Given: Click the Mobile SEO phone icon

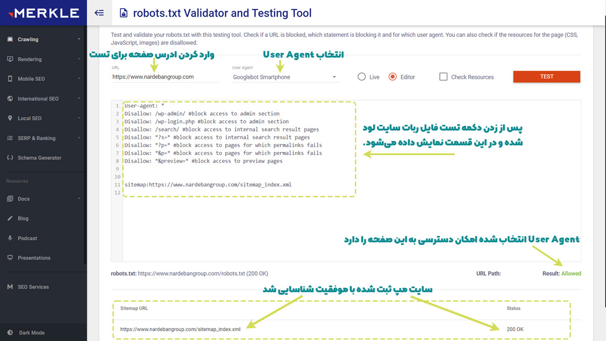Looking at the screenshot, I should pos(10,79).
